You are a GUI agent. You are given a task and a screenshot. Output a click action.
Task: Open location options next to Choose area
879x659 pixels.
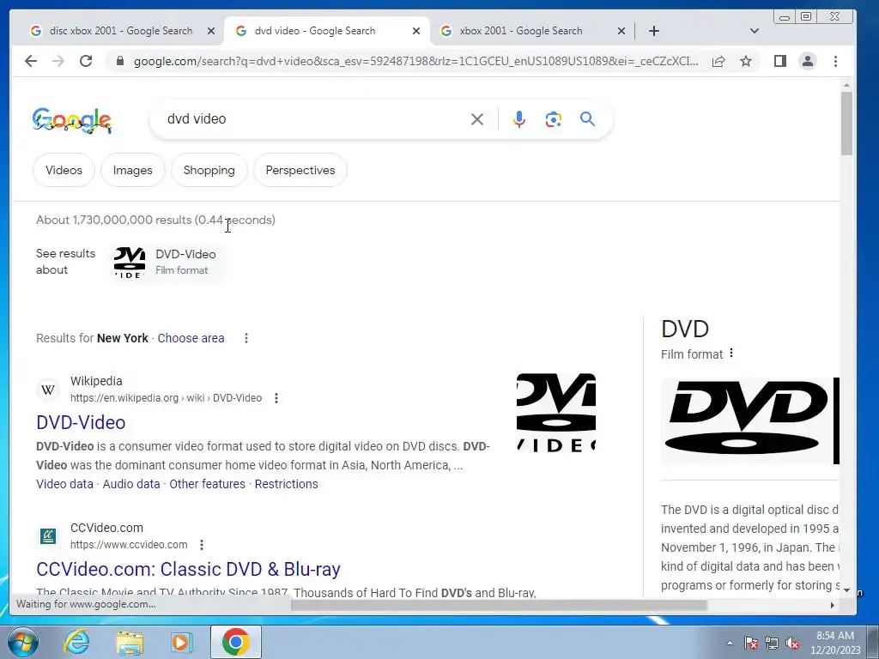[246, 338]
